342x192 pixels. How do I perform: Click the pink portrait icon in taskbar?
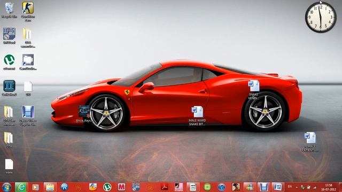178,187
